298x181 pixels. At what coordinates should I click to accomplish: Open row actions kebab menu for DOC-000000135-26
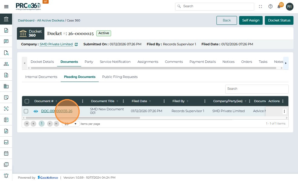pyautogui.click(x=284, y=111)
